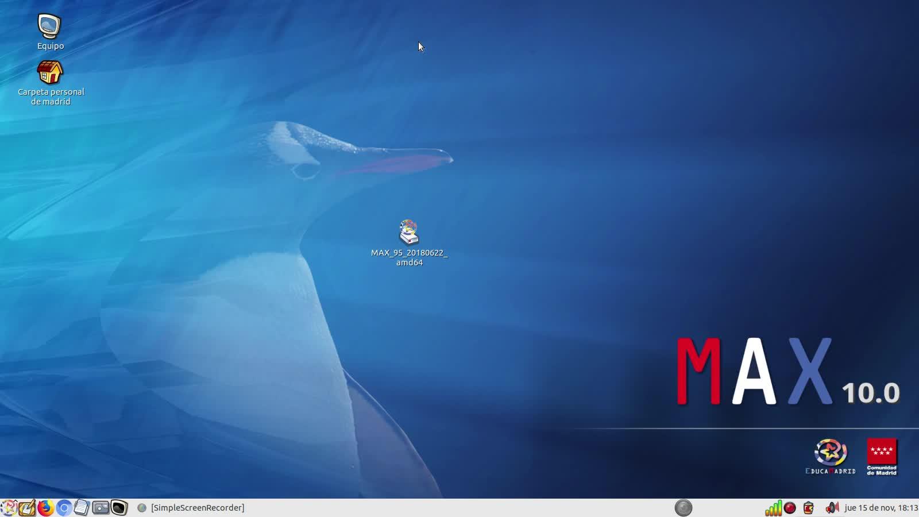The width and height of the screenshot is (919, 517).
Task: Open network signal strength tray icon
Action: point(773,508)
